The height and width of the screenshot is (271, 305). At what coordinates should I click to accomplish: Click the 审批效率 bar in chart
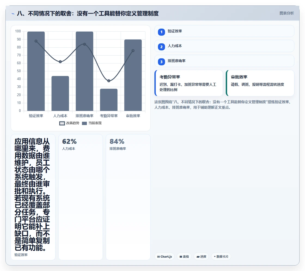point(133,75)
